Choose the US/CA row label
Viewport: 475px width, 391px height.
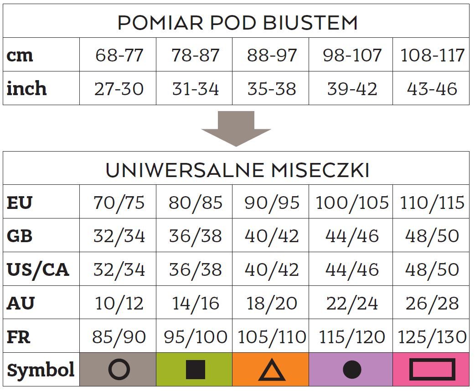38,269
